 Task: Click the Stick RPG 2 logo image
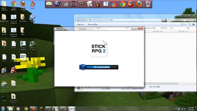(x=98, y=49)
